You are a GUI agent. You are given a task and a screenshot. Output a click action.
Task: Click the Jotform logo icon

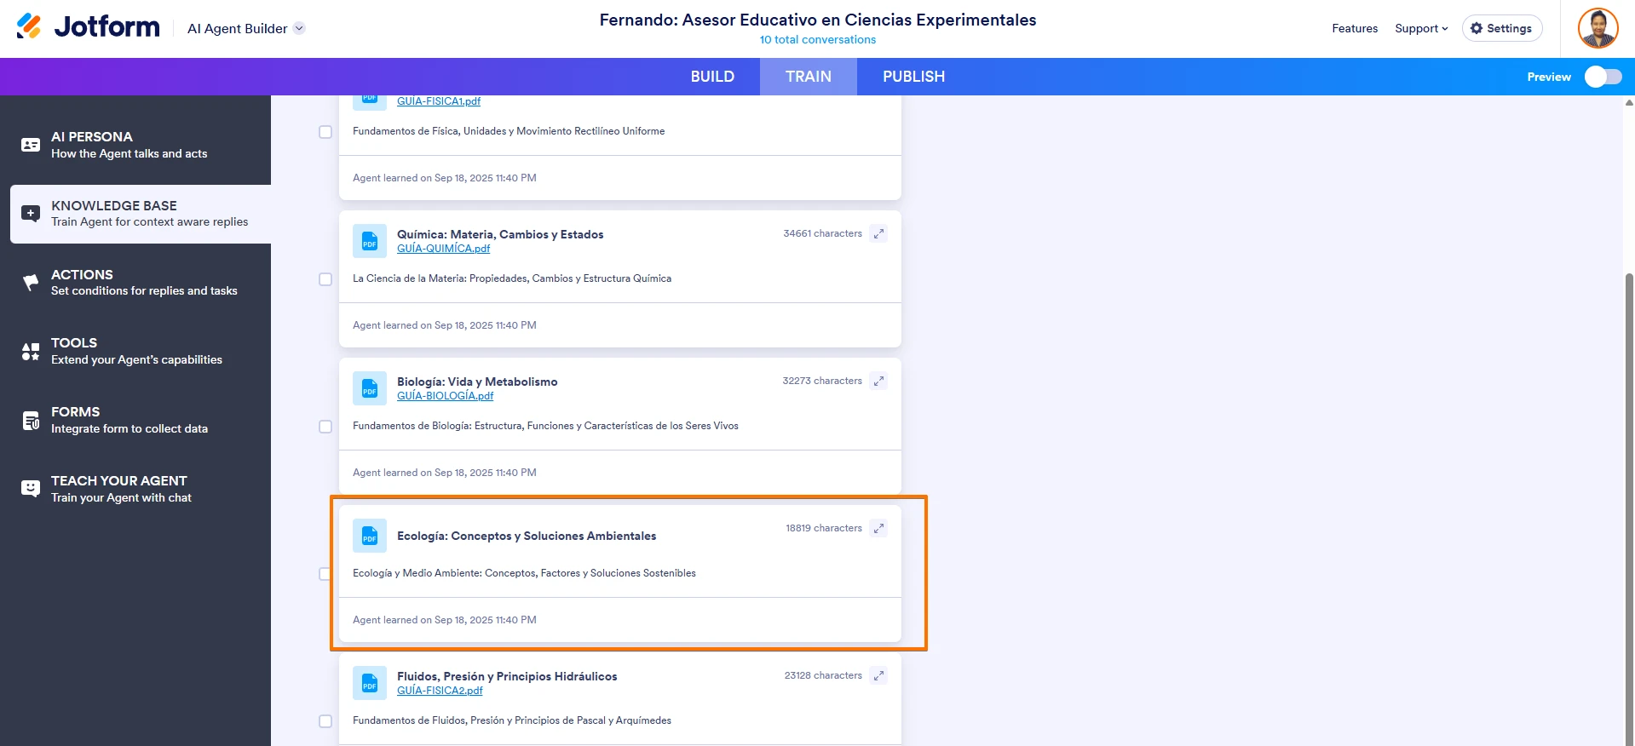[28, 26]
